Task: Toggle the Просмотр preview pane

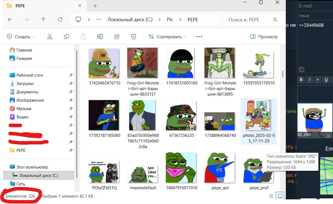Action: 264,37
